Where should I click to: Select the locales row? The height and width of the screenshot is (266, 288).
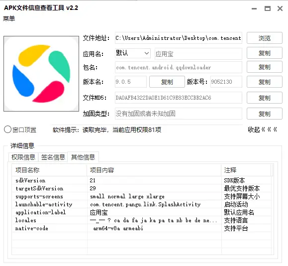pos(142,220)
